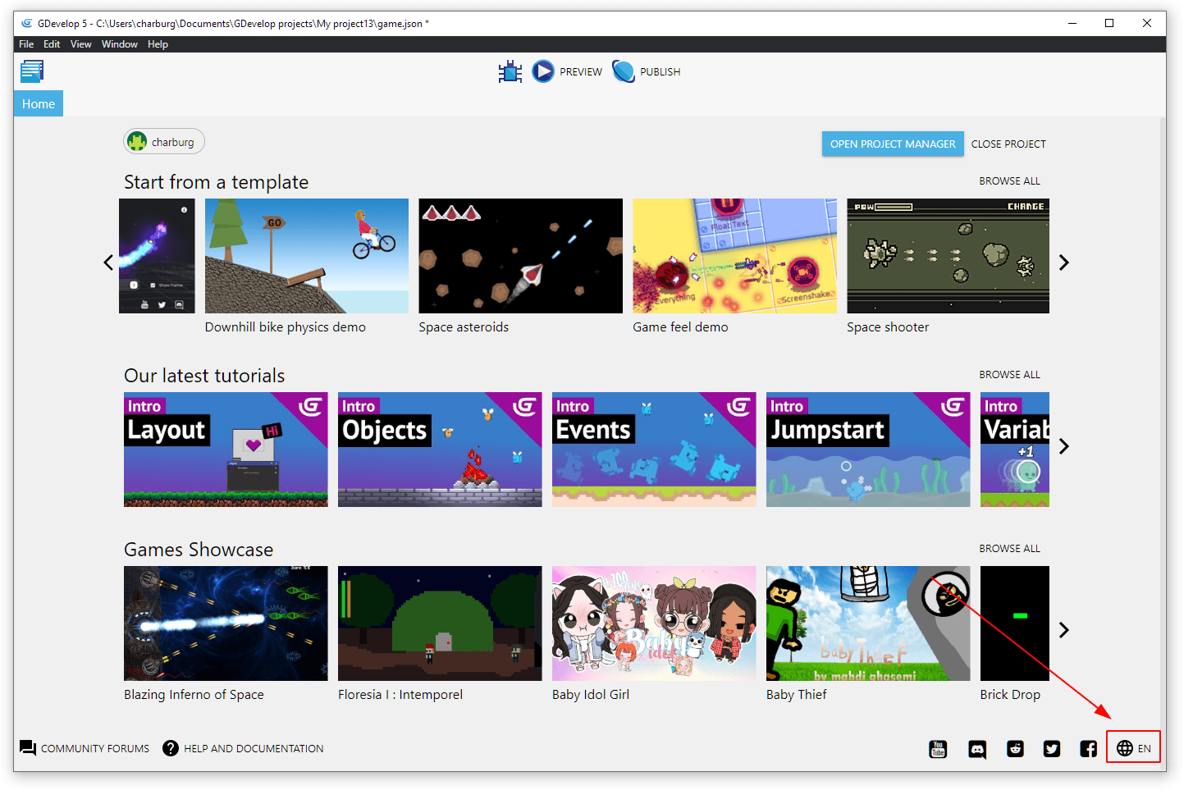The image size is (1193, 790).
Task: Open the Space asteroids template thumbnail
Action: 520,256
